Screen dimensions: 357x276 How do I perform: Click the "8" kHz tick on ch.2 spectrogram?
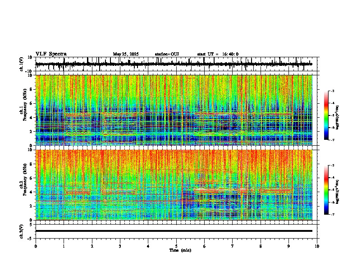(x=31, y=164)
